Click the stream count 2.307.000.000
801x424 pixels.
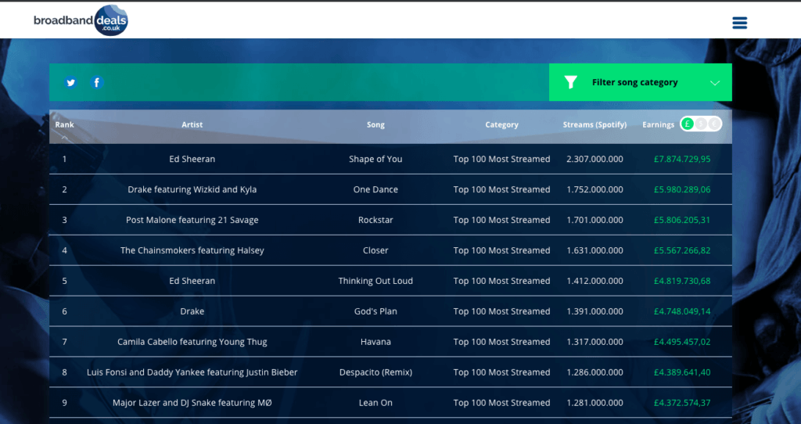[x=594, y=159]
